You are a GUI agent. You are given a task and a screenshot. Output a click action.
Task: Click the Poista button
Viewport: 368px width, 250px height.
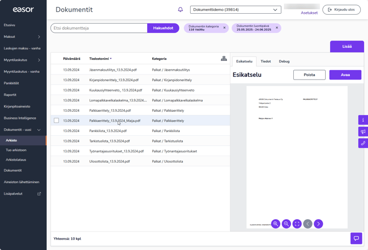[309, 75]
